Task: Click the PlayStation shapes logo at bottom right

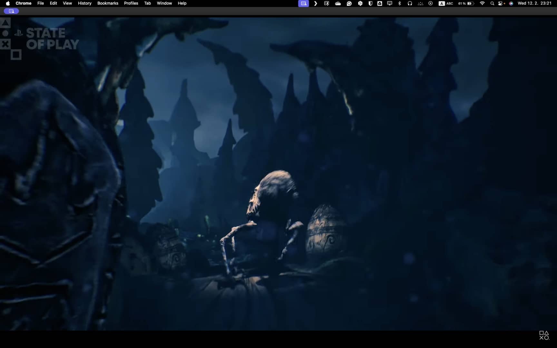Action: tap(544, 335)
